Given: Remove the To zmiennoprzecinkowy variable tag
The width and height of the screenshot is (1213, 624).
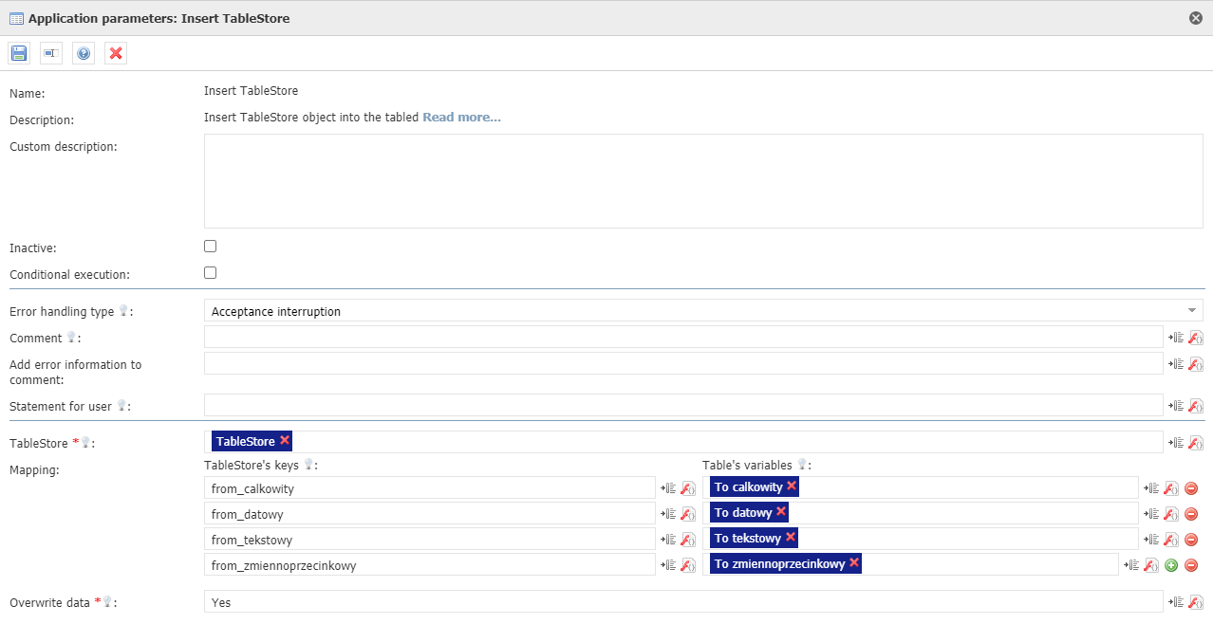Looking at the screenshot, I should coord(854,562).
